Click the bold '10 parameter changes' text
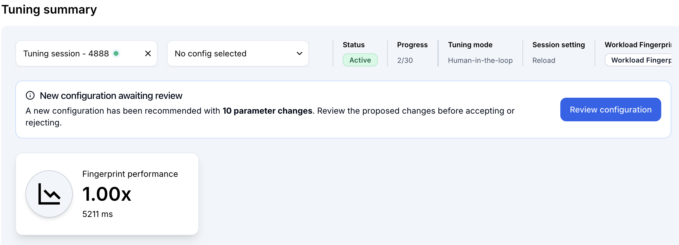679x245 pixels. coord(267,111)
